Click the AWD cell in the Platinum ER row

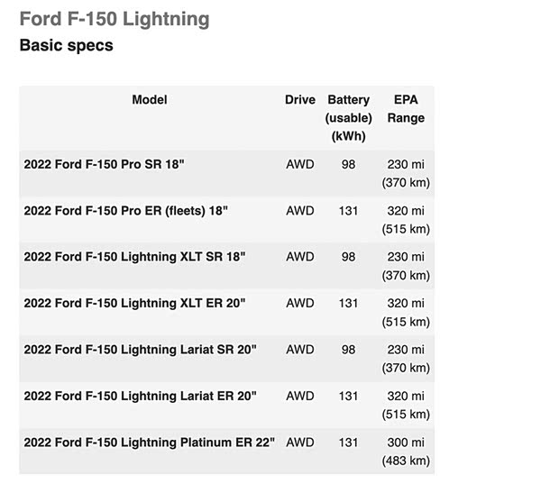300,443
